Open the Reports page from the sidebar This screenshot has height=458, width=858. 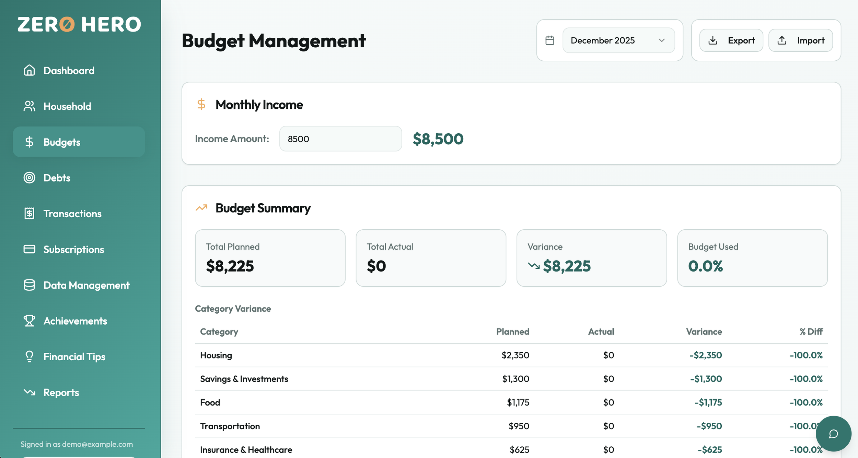[x=61, y=393]
